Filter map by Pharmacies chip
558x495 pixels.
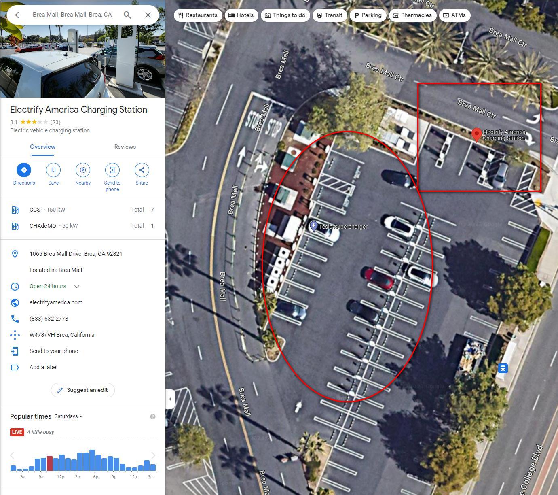(x=412, y=15)
